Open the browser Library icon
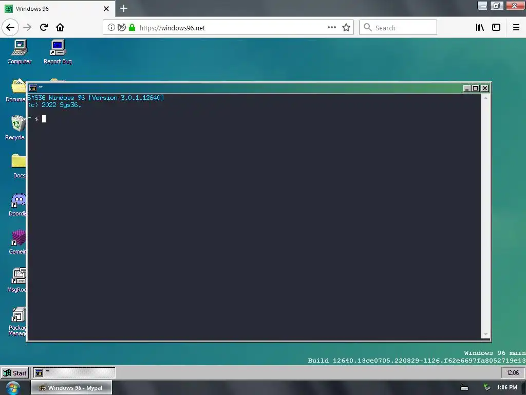The image size is (526, 395). click(480, 28)
